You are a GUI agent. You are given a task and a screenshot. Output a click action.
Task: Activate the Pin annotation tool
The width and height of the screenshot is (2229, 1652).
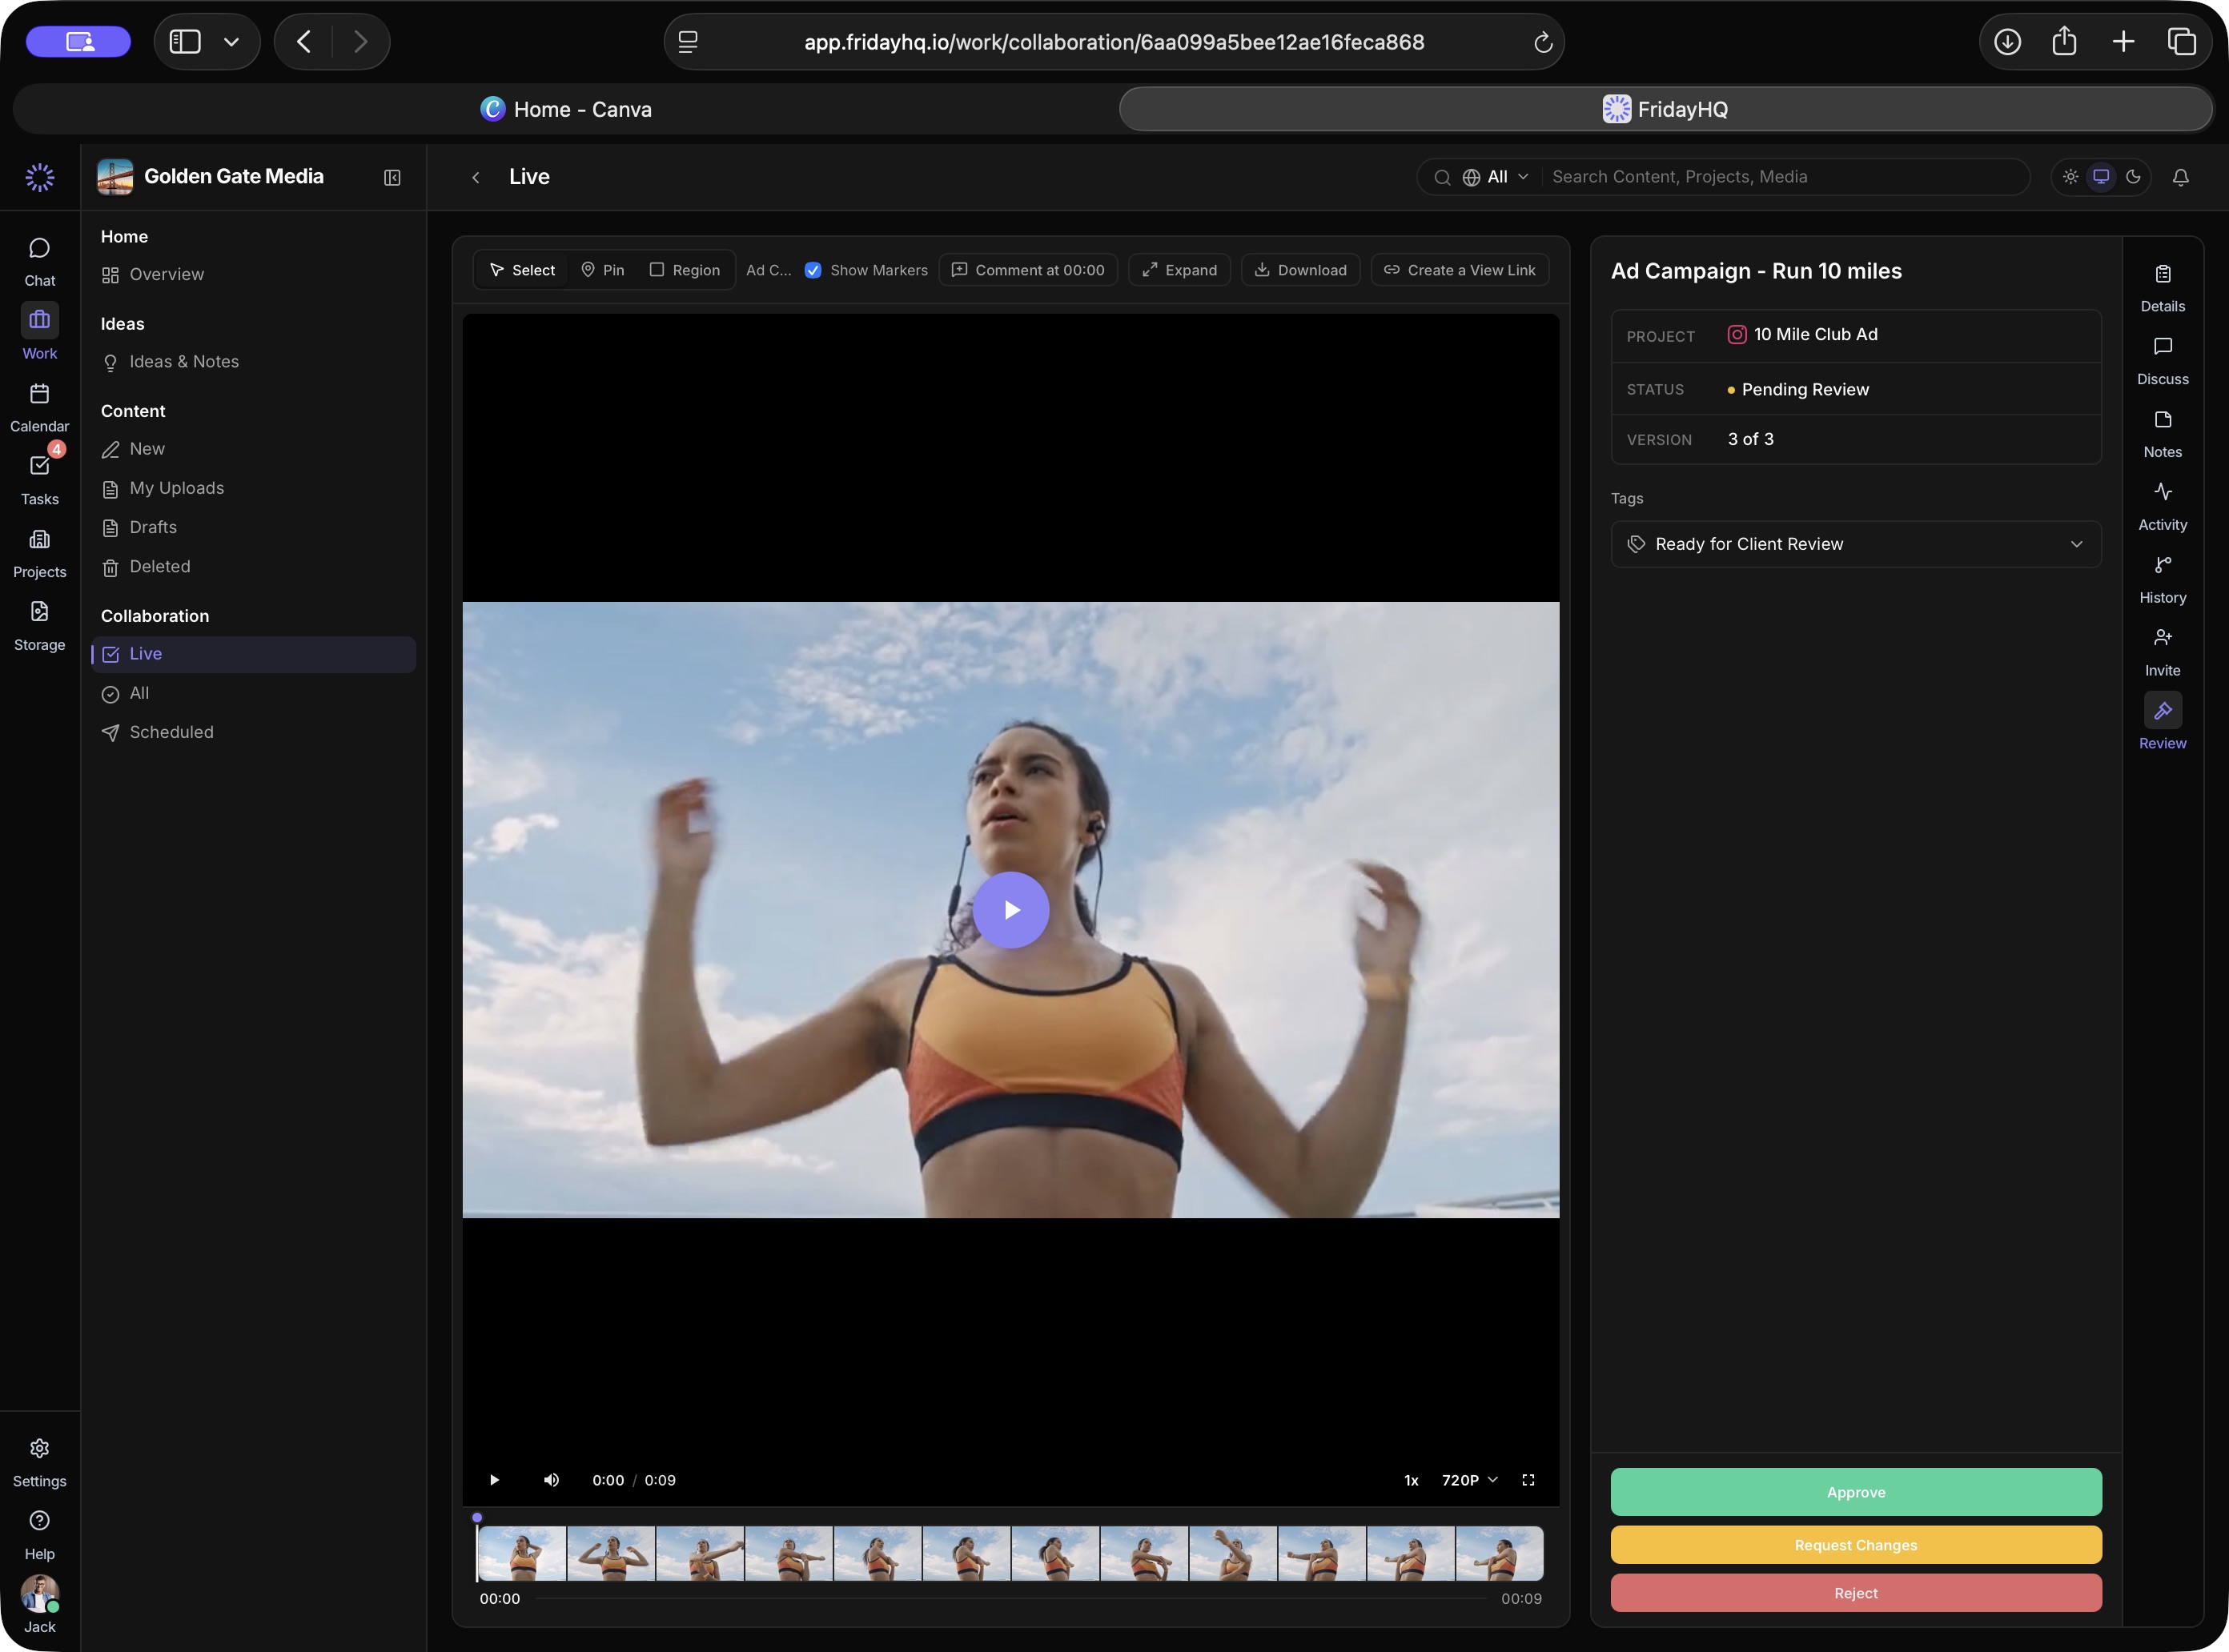602,270
